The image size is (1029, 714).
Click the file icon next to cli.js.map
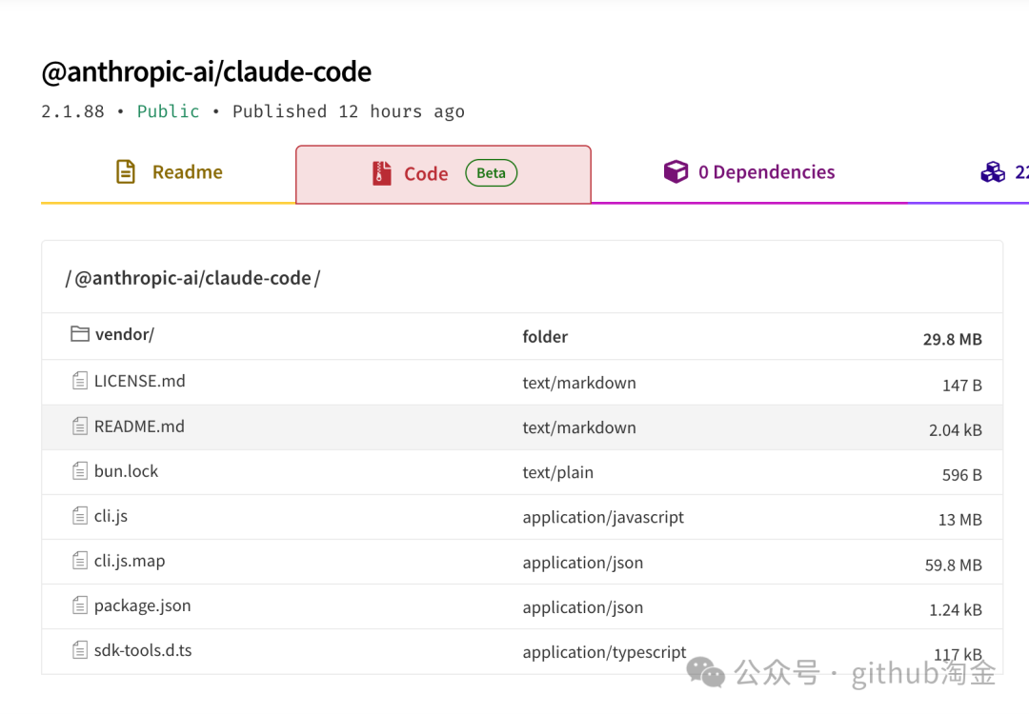tap(80, 560)
